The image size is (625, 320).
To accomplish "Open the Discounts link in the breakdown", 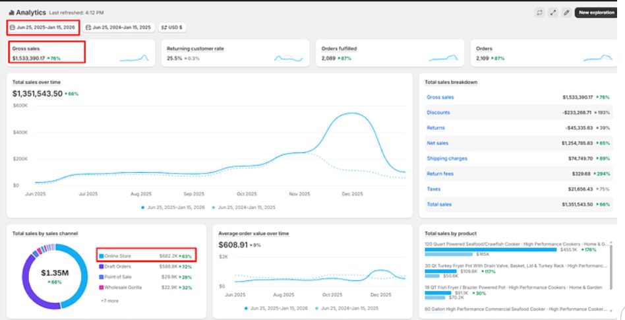I will [x=438, y=113].
